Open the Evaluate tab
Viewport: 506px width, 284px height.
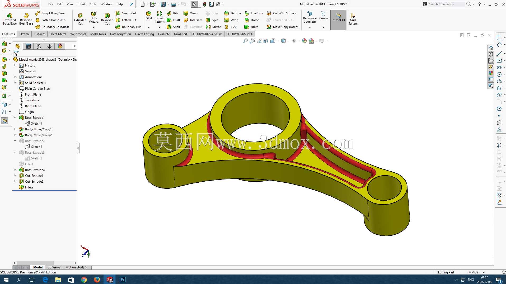[164, 34]
